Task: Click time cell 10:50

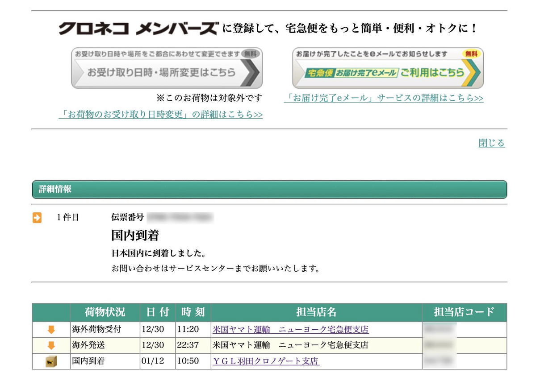Action: [x=193, y=361]
